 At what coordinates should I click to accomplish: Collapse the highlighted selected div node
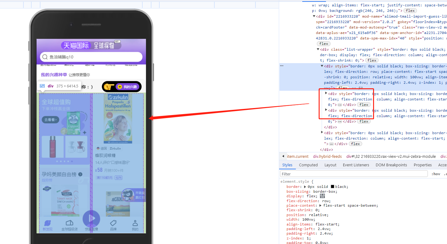[x=322, y=66]
